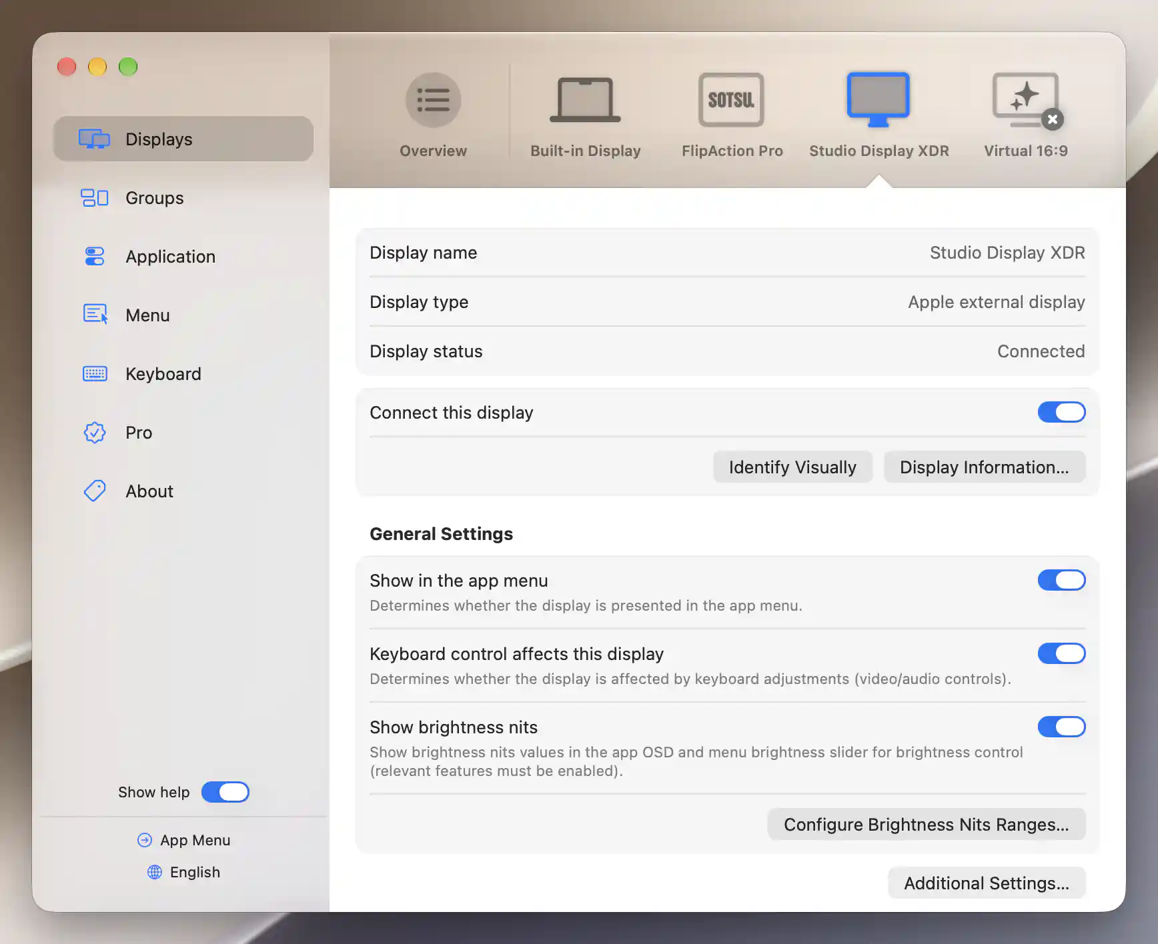1158x944 pixels.
Task: Click the Apple external display value
Action: [x=997, y=302]
